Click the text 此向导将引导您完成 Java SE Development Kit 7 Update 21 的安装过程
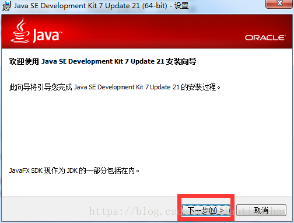 115,87
